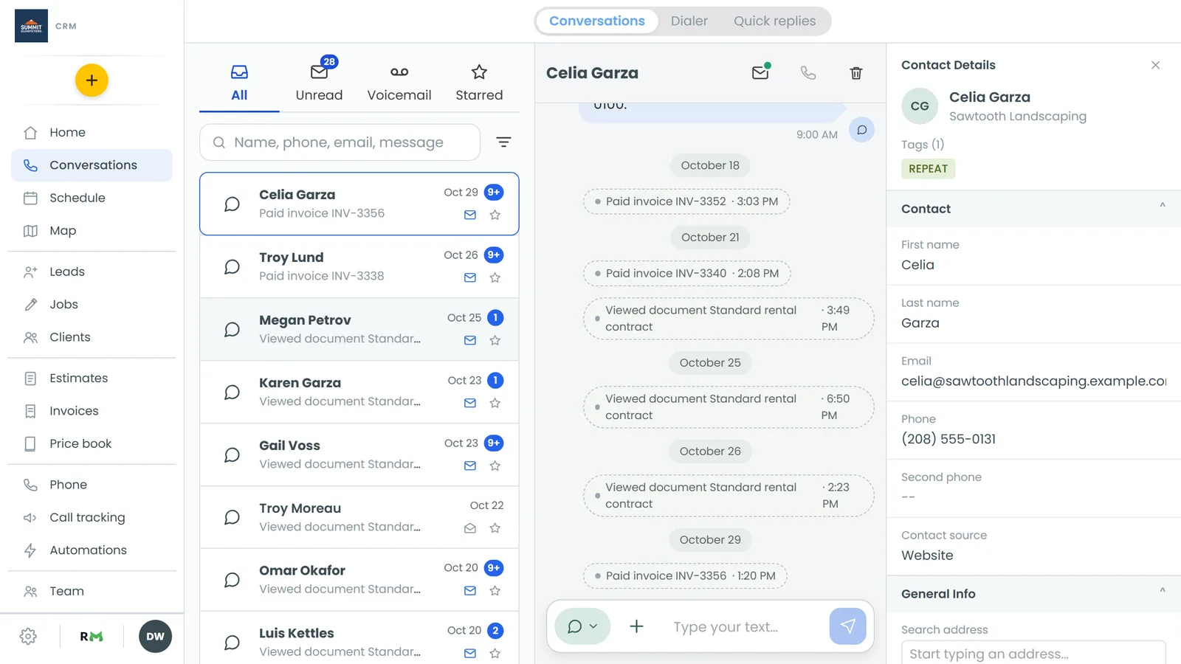Open Schedule in the sidebar

point(92,198)
